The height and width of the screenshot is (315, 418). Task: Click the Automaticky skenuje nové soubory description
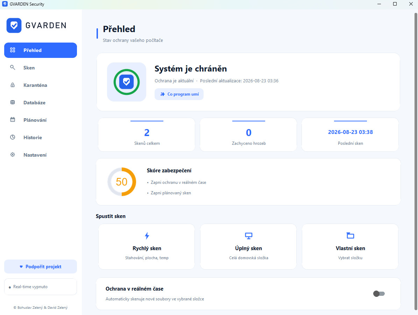point(155,299)
